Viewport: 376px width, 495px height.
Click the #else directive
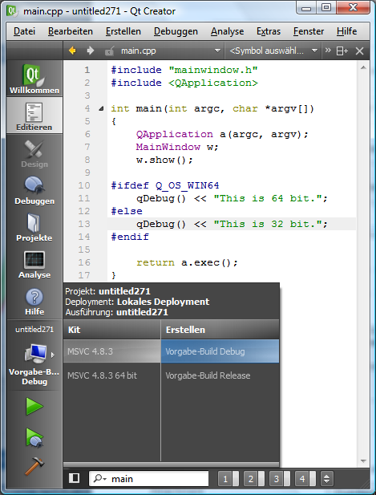[127, 211]
